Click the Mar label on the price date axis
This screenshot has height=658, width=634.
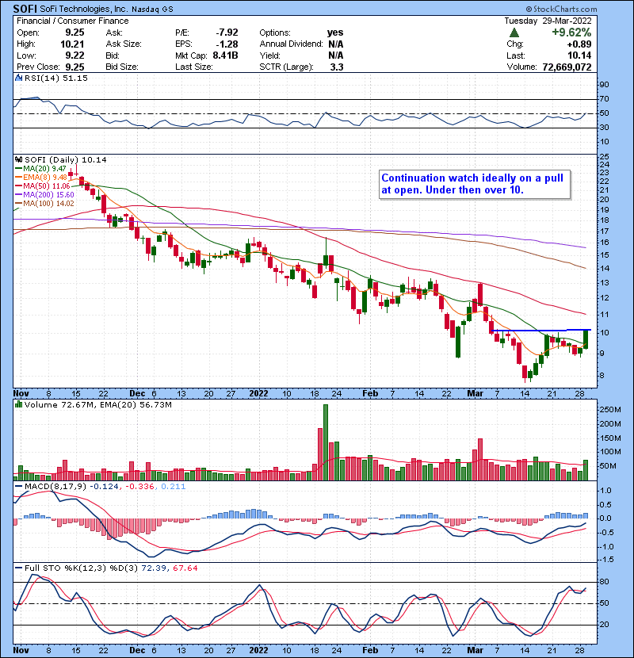point(475,394)
